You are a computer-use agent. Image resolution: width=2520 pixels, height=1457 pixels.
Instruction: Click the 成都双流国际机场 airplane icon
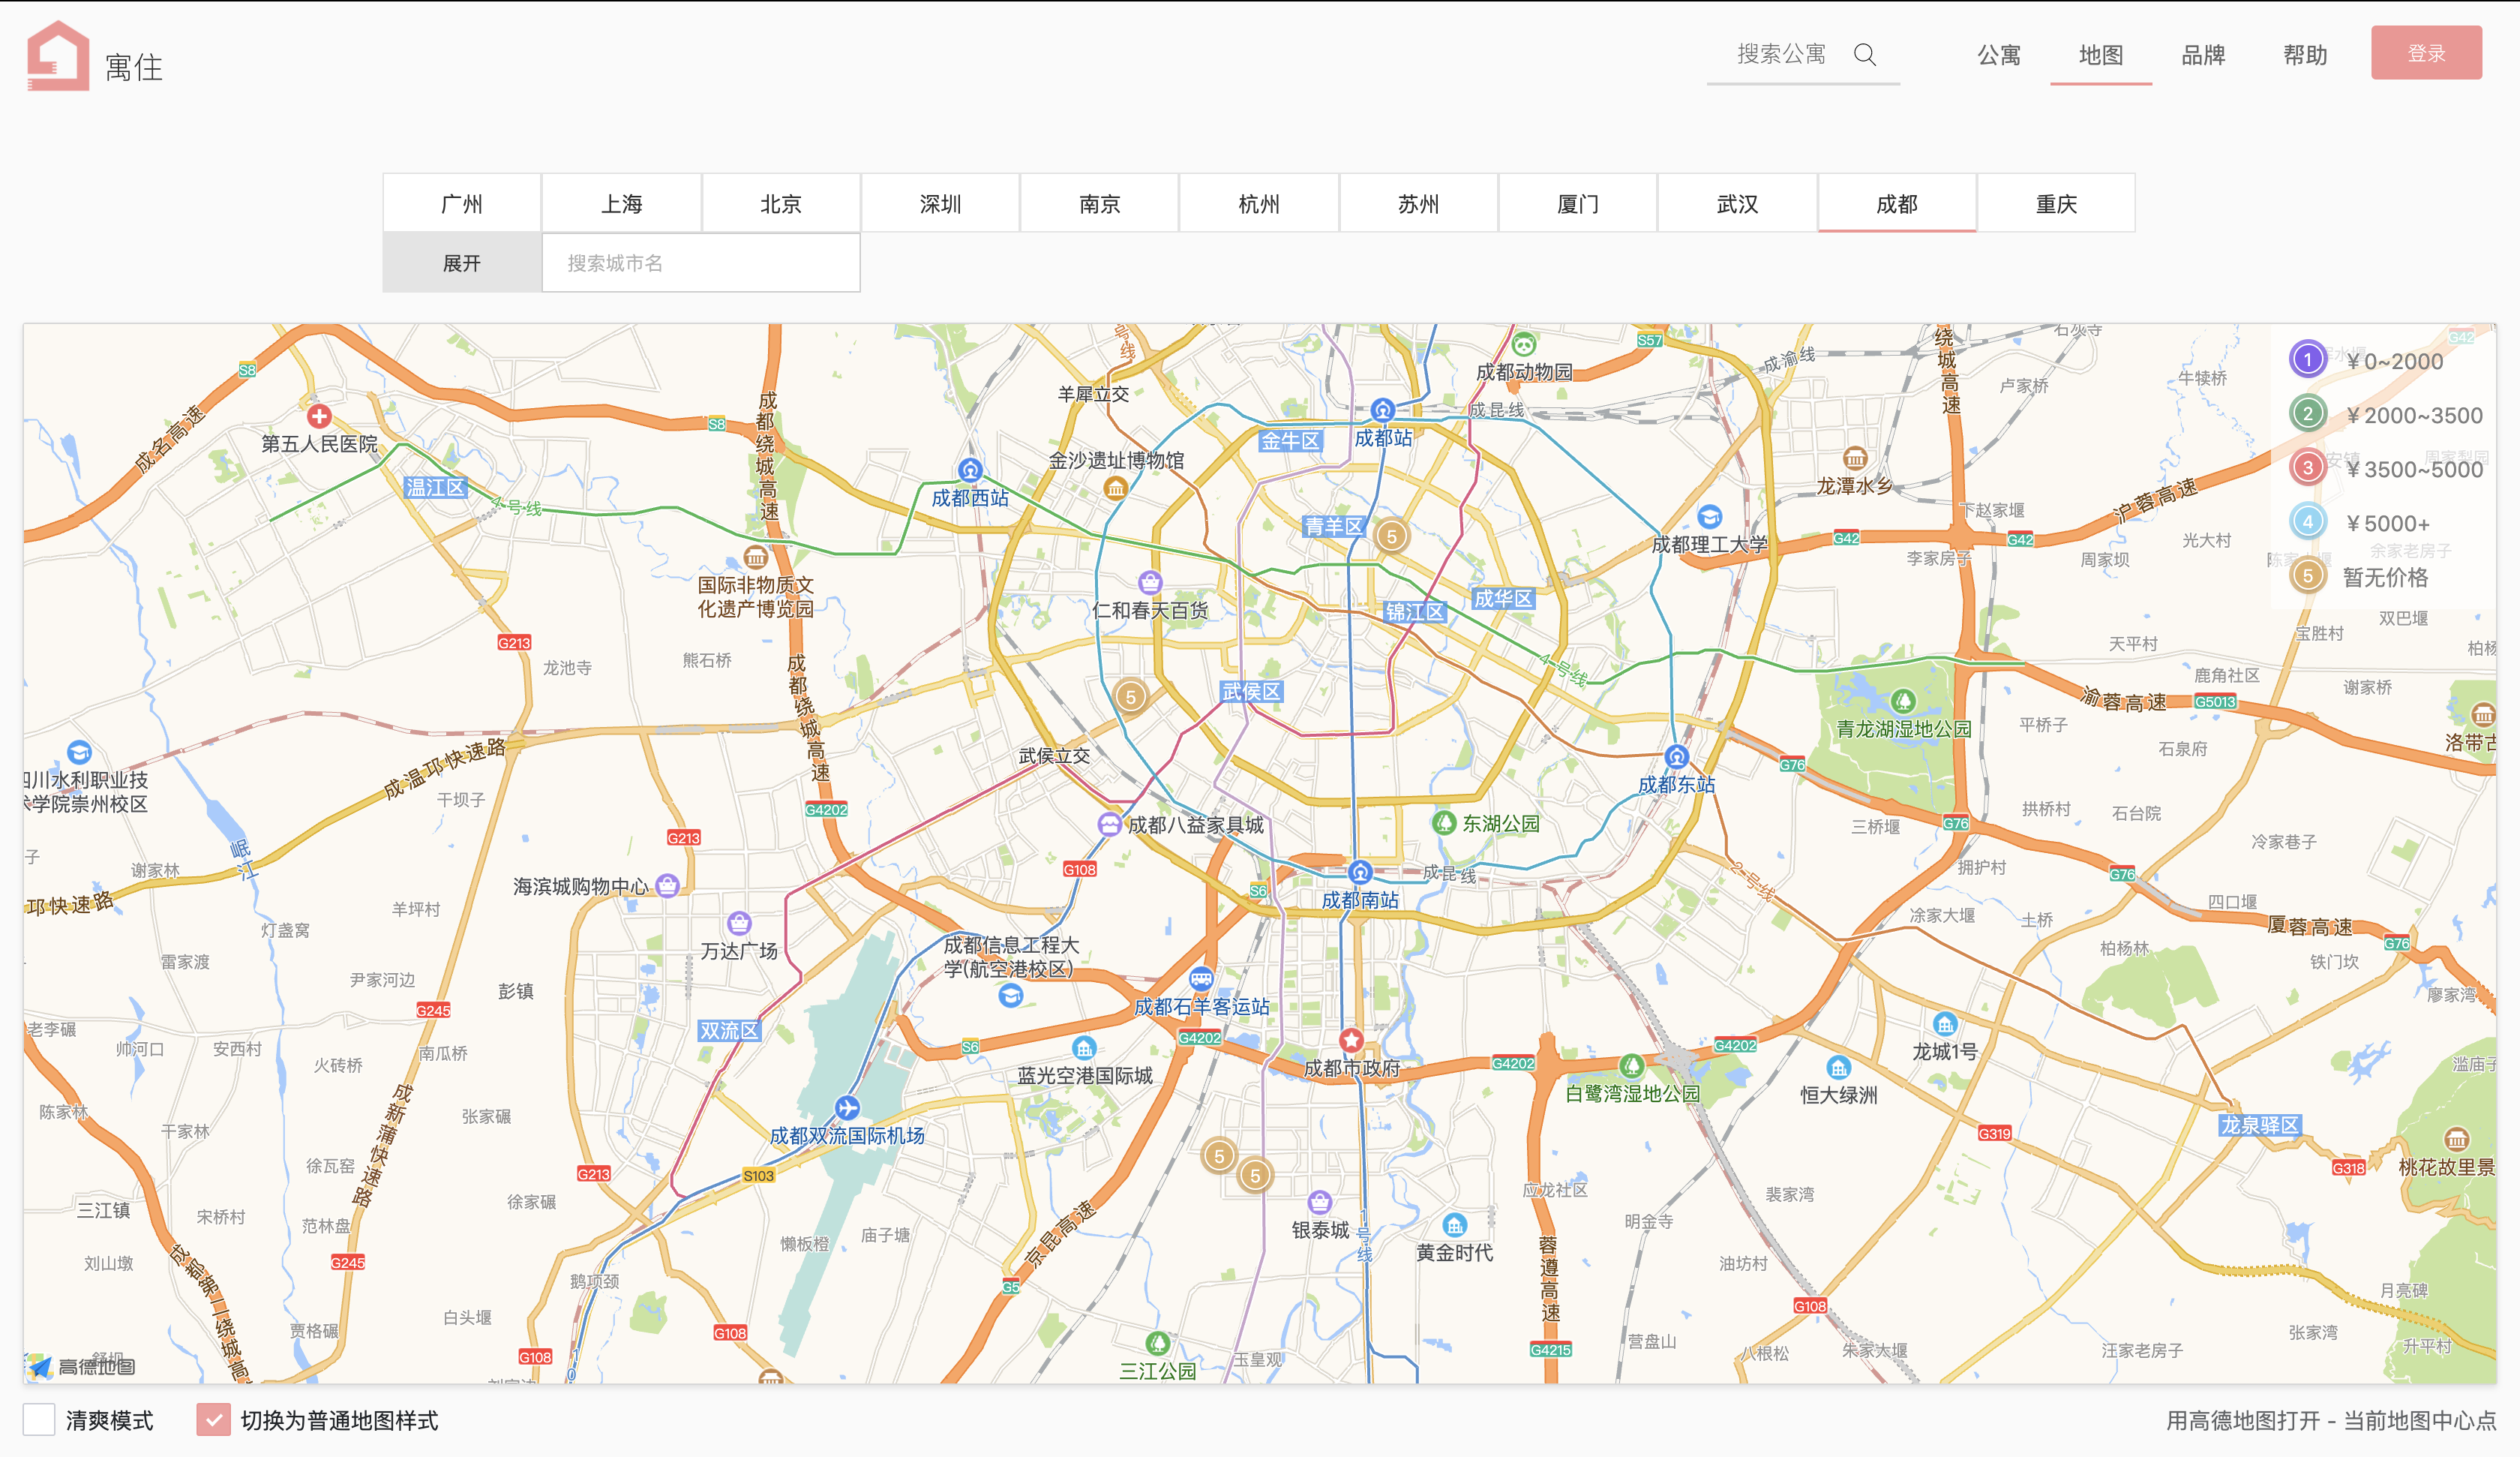coord(847,1108)
